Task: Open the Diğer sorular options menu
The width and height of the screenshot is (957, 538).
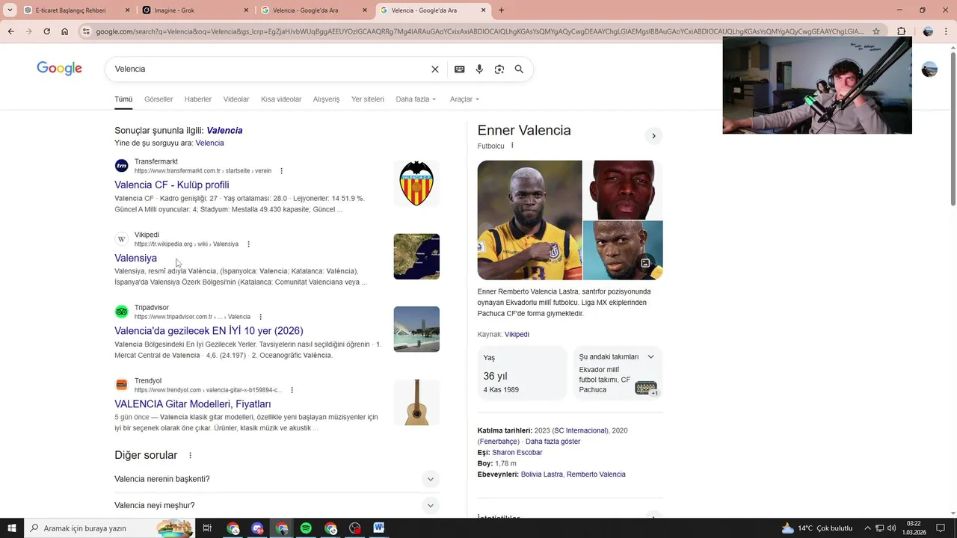Action: (190, 455)
